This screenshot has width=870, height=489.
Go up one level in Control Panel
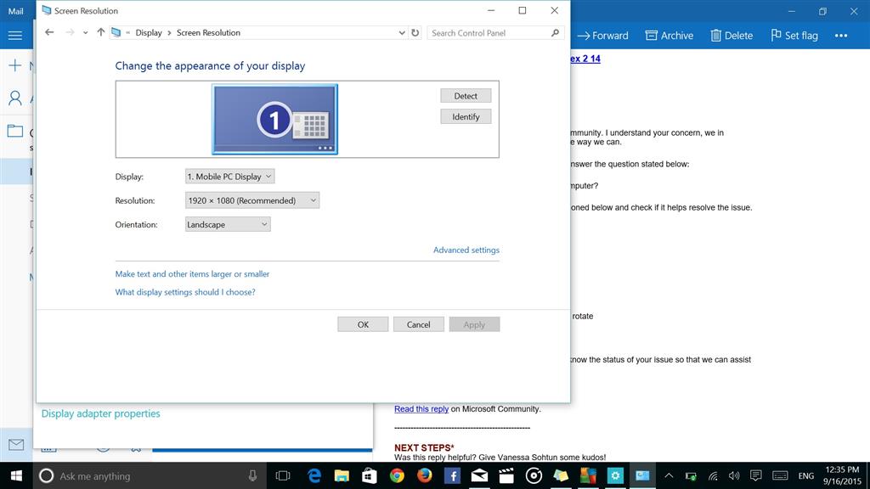click(100, 32)
